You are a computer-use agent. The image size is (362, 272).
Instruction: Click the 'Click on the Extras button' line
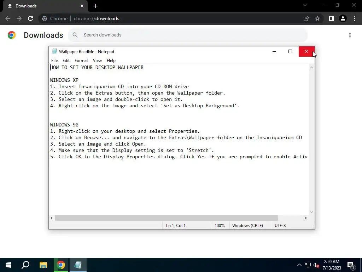(x=138, y=93)
